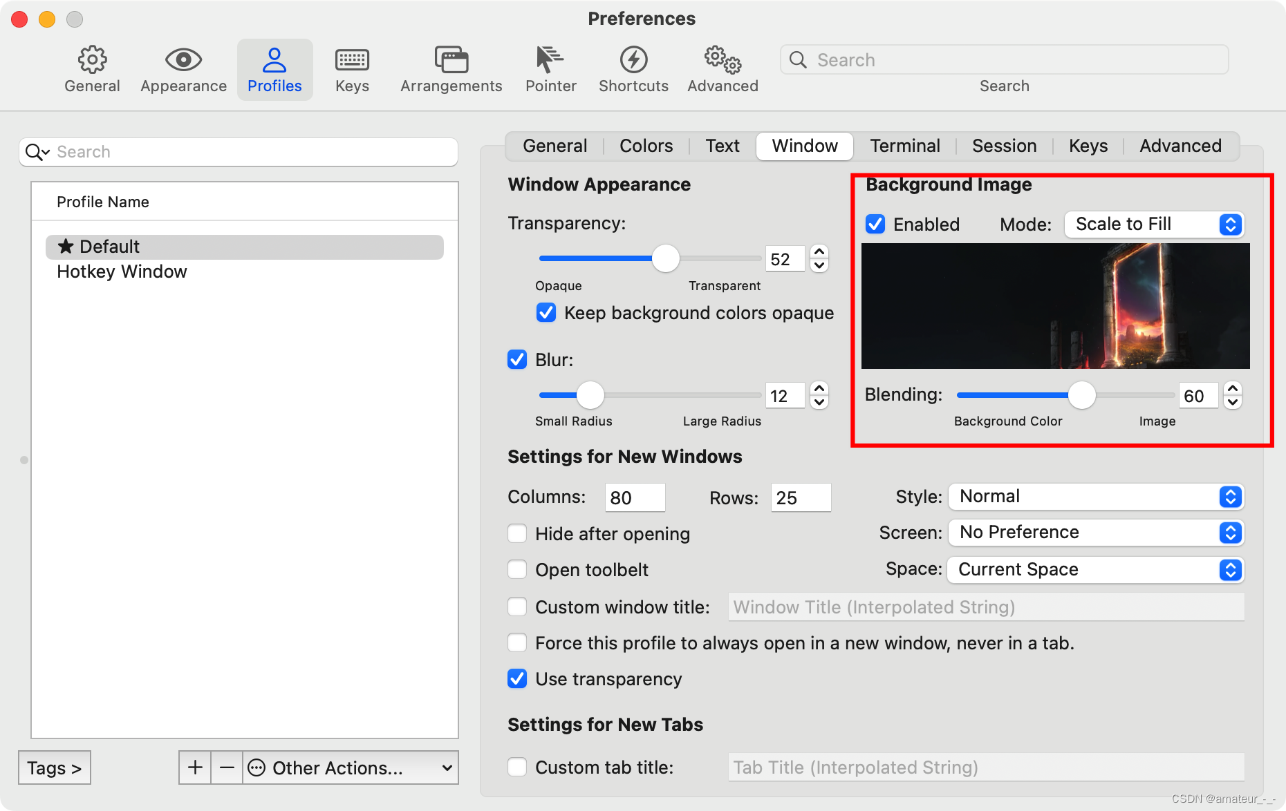Enable Open toolbelt checkbox
1286x811 pixels.
click(x=517, y=570)
